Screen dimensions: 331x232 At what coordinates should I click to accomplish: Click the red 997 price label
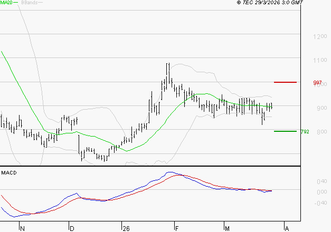point(317,83)
